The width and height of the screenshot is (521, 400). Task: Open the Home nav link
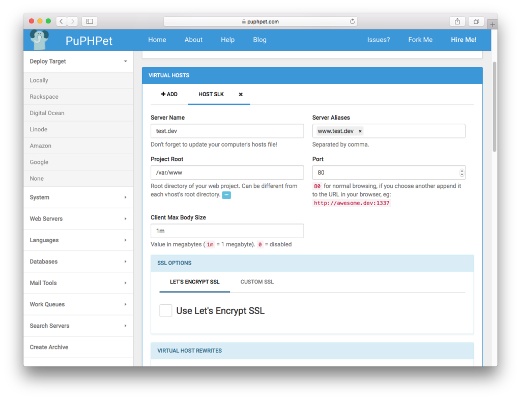click(157, 40)
